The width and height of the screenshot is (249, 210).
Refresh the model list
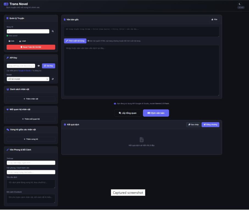pos(53,79)
